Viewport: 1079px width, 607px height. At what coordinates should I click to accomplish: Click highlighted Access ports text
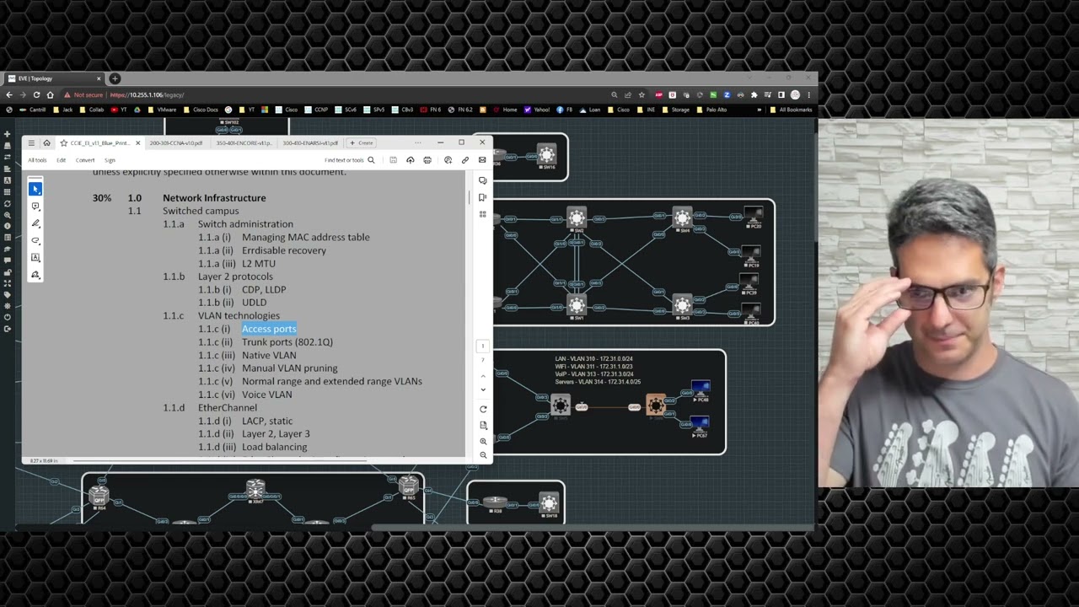pyautogui.click(x=269, y=329)
